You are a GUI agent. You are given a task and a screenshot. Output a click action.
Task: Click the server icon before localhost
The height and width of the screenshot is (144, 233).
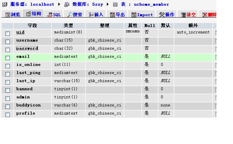[5, 4]
